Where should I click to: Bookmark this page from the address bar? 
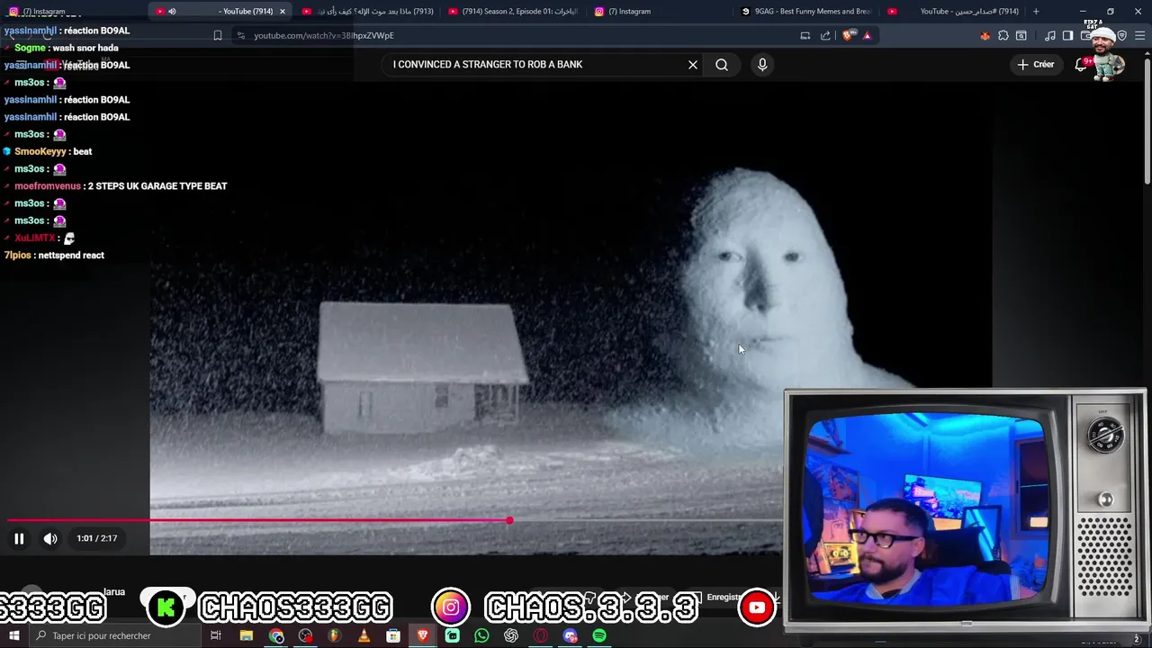point(218,35)
